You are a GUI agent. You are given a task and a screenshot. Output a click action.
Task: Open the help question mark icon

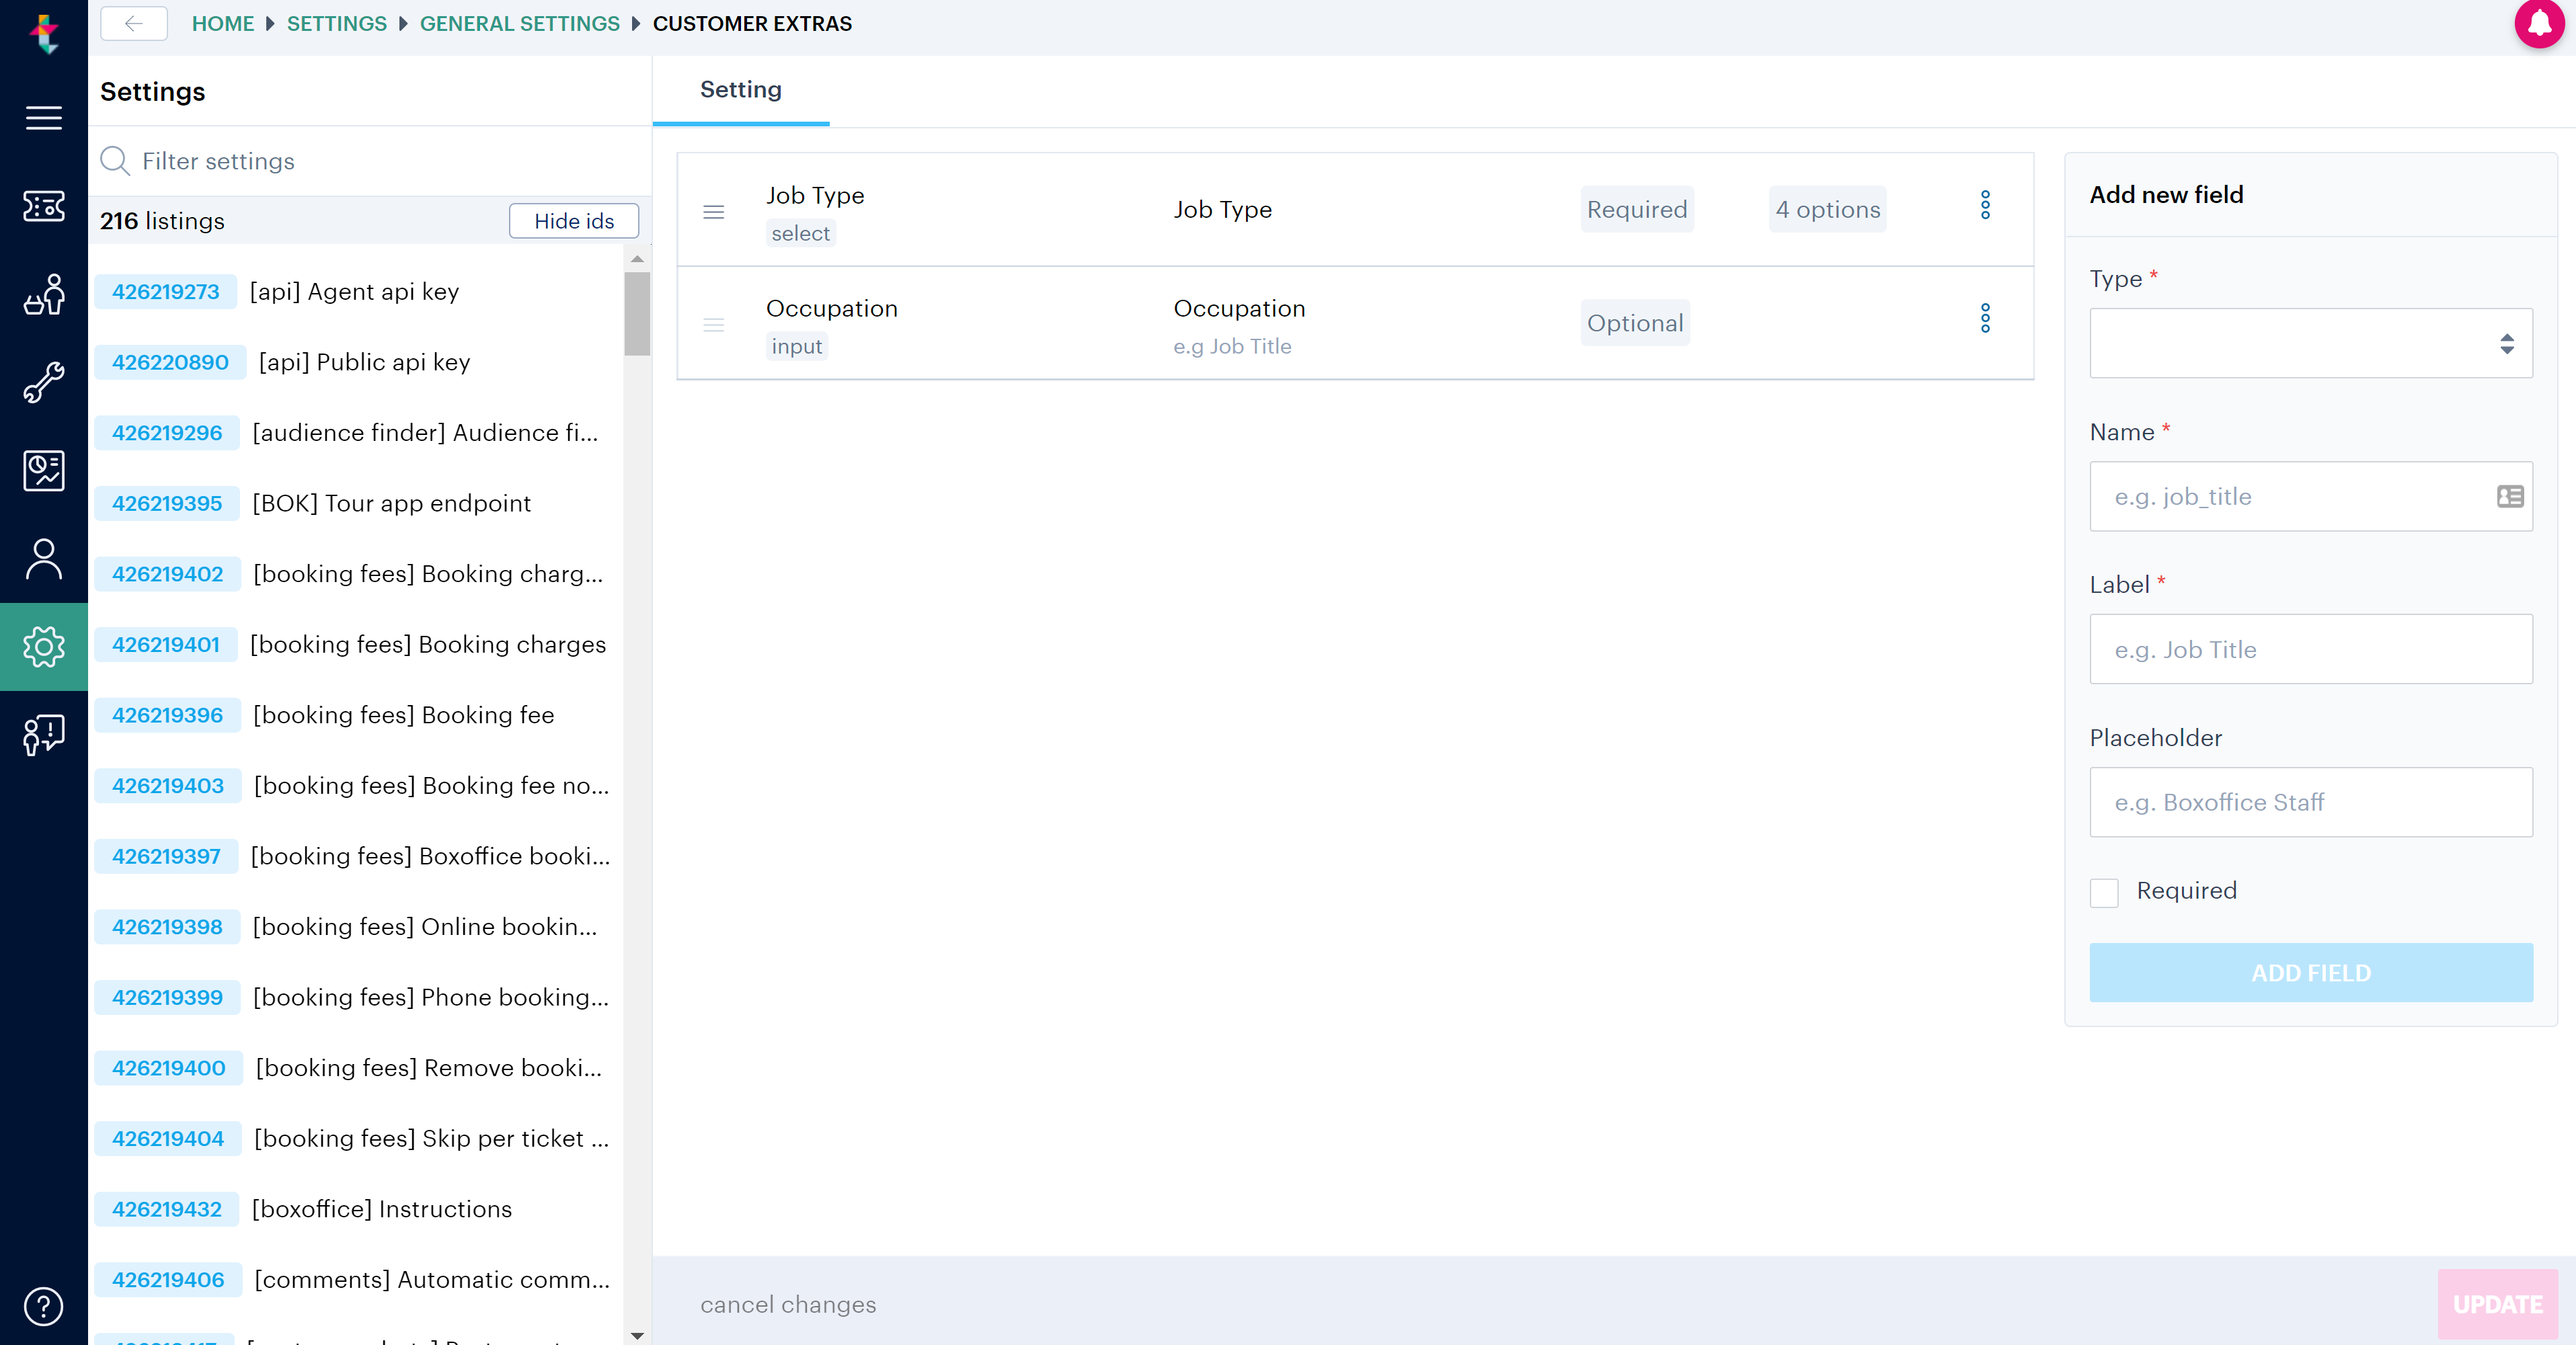[43, 1306]
